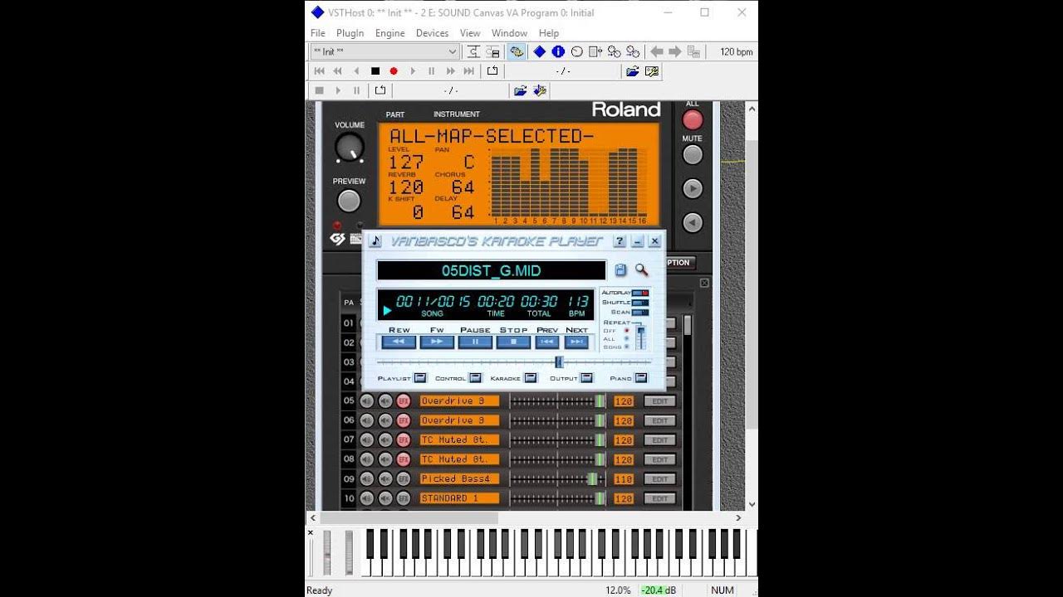
Task: Open the Karaoke window toggle
Action: 530,378
